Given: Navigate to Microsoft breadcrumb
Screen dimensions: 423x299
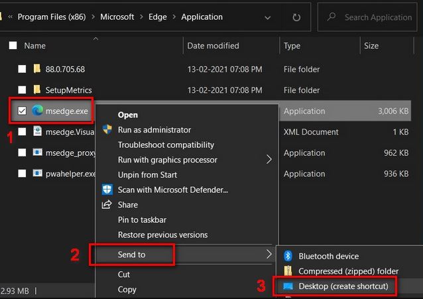Looking at the screenshot, I should pyautogui.click(x=117, y=17).
